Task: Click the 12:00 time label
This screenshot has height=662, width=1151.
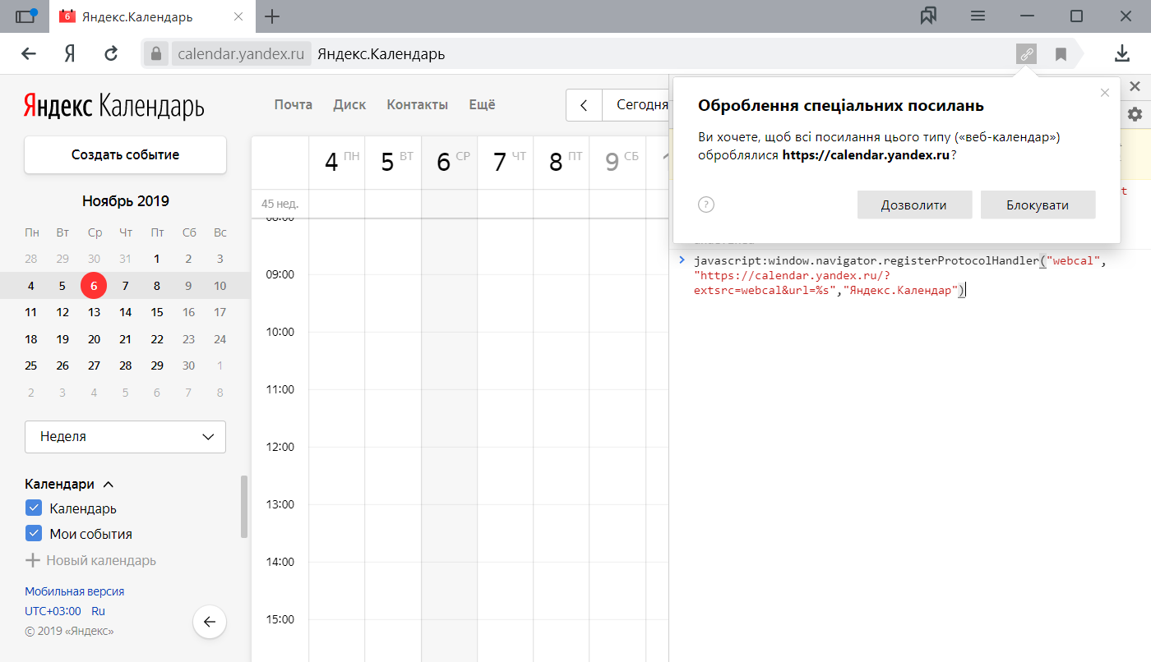Action: [x=280, y=447]
